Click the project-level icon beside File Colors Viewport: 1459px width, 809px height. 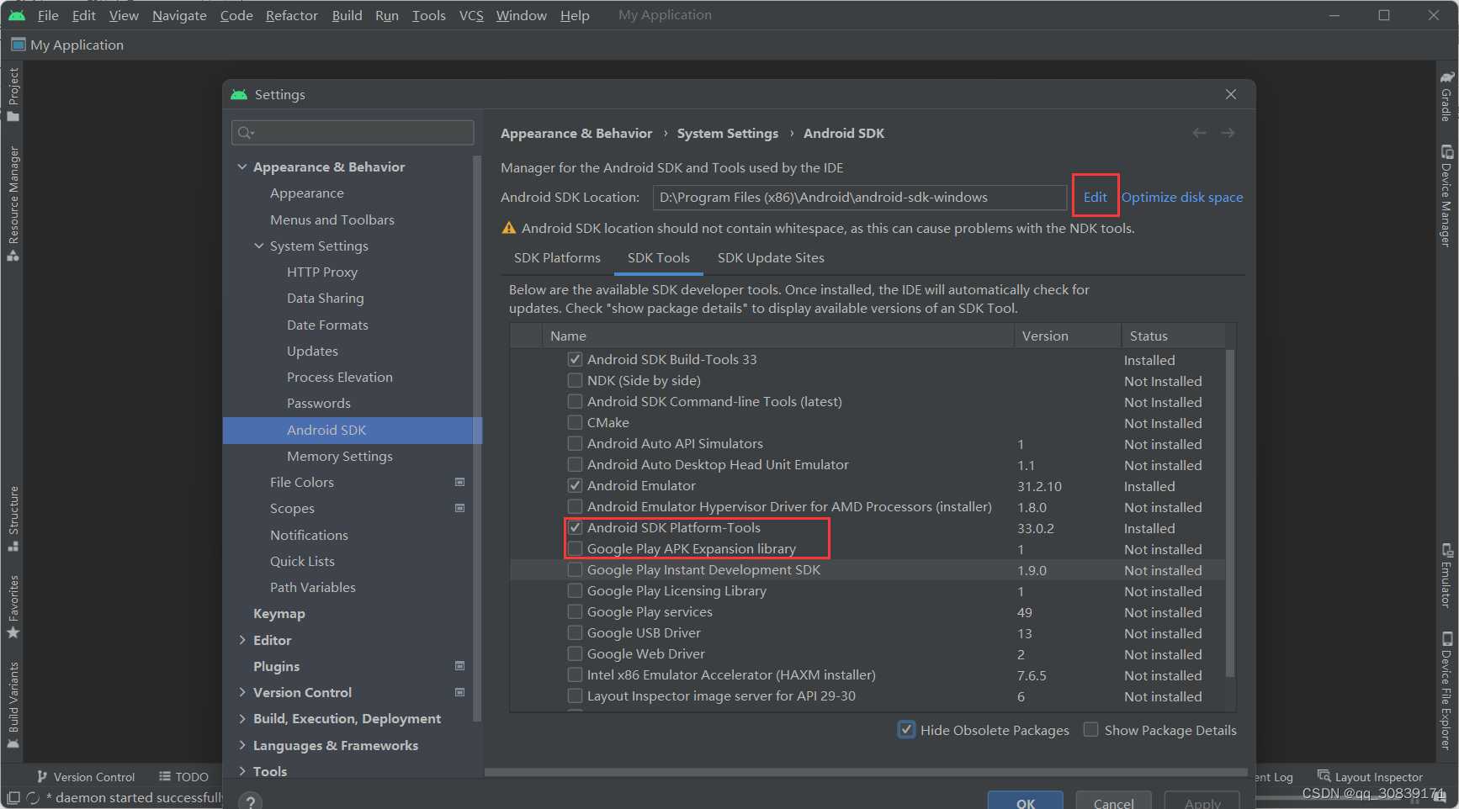(x=459, y=482)
